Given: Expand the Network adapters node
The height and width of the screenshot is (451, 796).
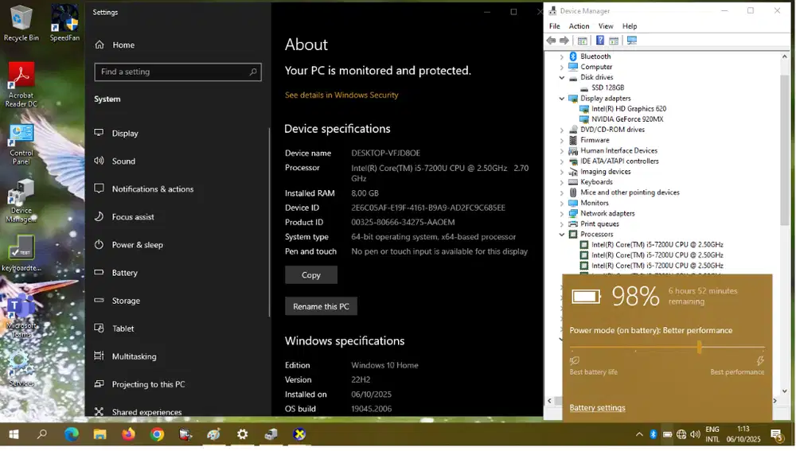Looking at the screenshot, I should (562, 213).
